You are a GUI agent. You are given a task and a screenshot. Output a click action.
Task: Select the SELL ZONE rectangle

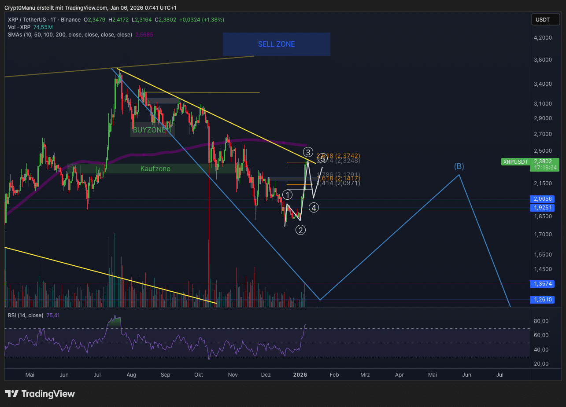(276, 44)
